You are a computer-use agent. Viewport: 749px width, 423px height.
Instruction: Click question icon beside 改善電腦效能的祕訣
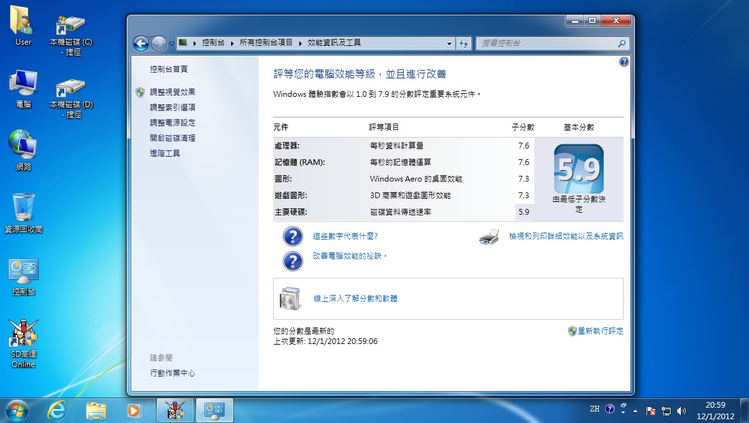(293, 261)
